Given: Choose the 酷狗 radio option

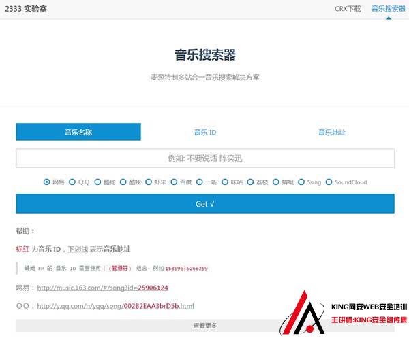Looking at the screenshot, I should pyautogui.click(x=97, y=182).
